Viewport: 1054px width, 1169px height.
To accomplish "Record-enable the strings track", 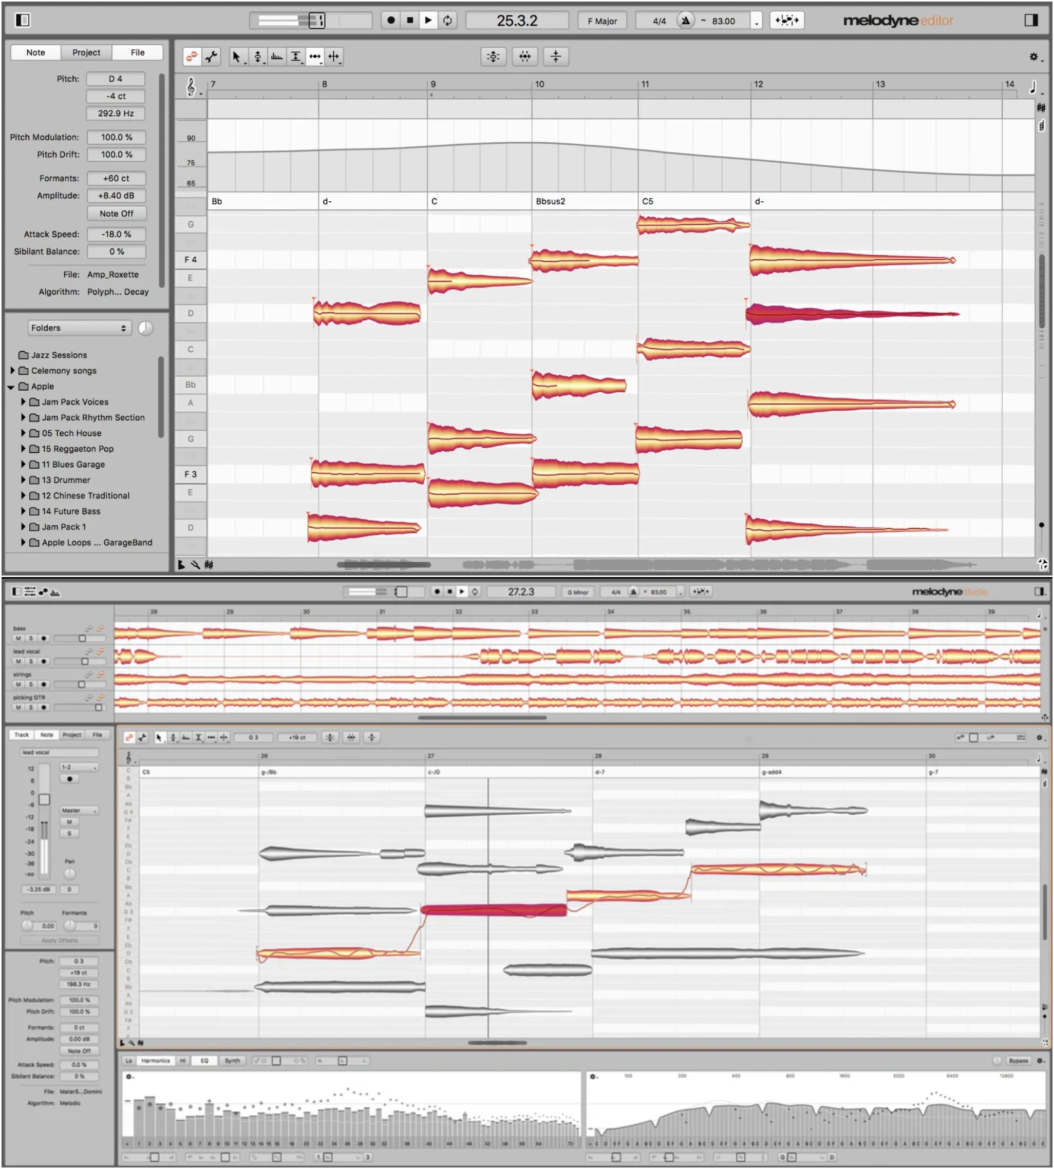I will point(44,685).
